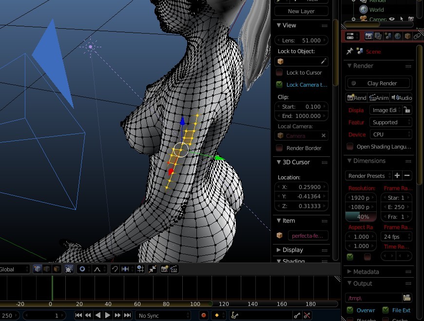Click the keying set diamond icon in timeline
Viewport: 424px width, 321px height.
pyautogui.click(x=216, y=315)
